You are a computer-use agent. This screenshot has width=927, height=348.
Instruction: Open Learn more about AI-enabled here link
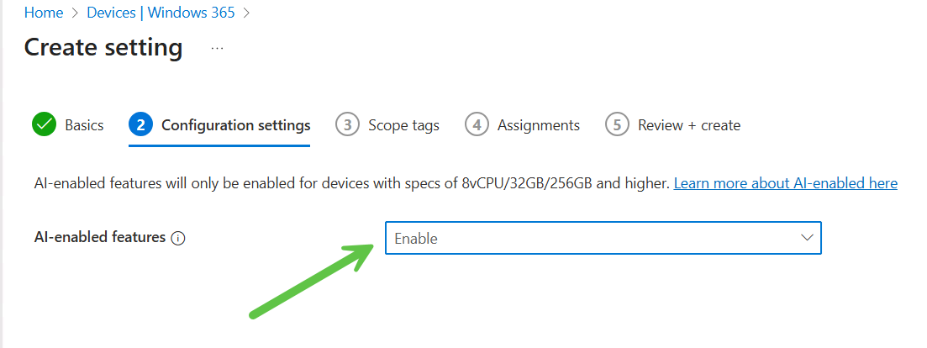pyautogui.click(x=785, y=182)
